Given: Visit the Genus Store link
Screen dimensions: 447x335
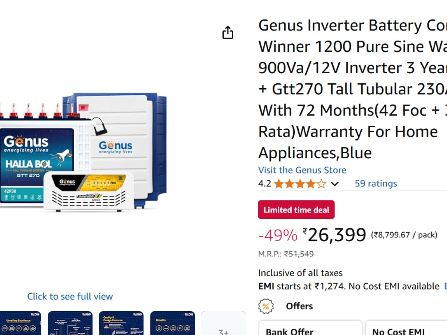Looking at the screenshot, I should (x=302, y=170).
